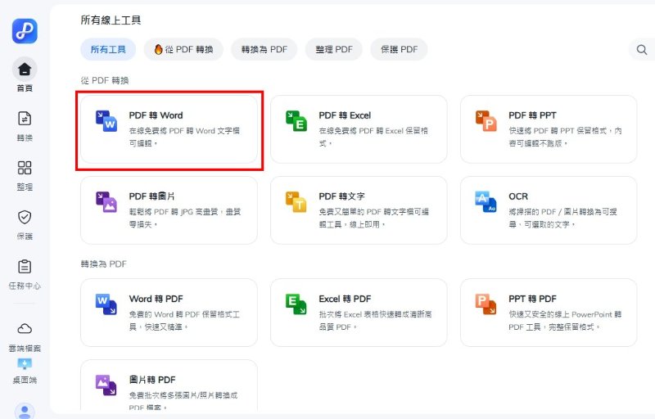Click the OCR description text

pos(562,218)
